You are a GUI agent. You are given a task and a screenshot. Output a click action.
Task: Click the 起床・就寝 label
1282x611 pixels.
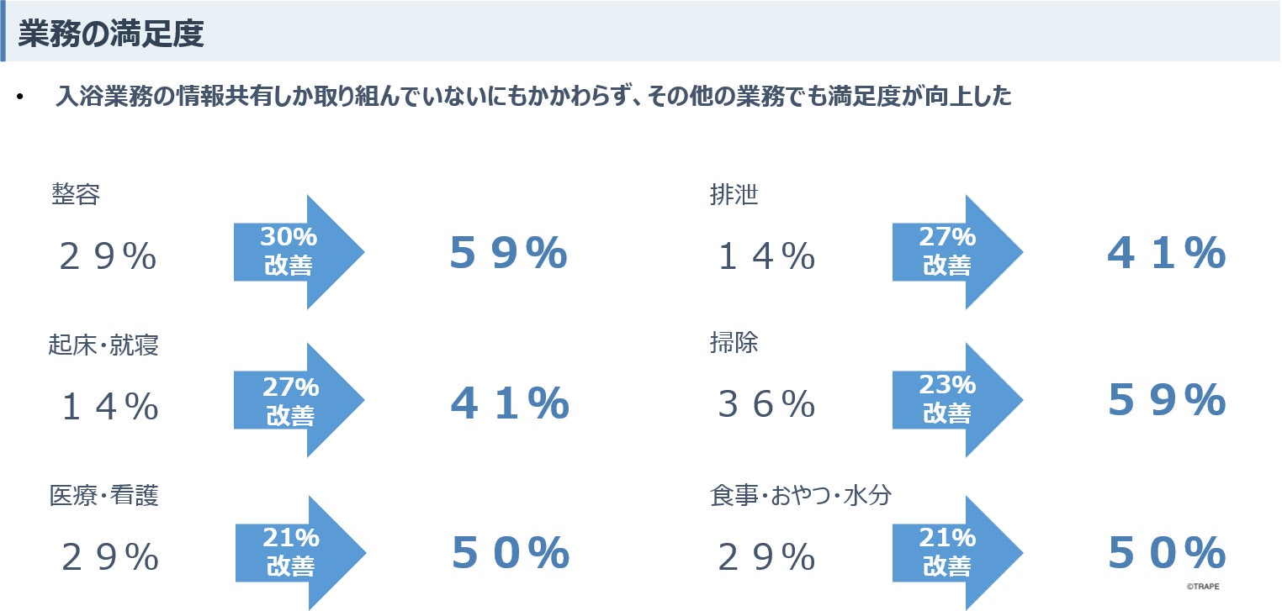point(103,345)
